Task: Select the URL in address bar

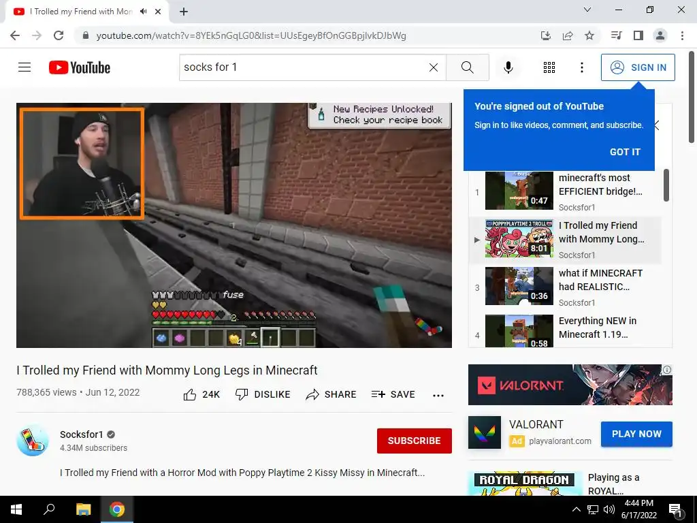Action: [251, 35]
